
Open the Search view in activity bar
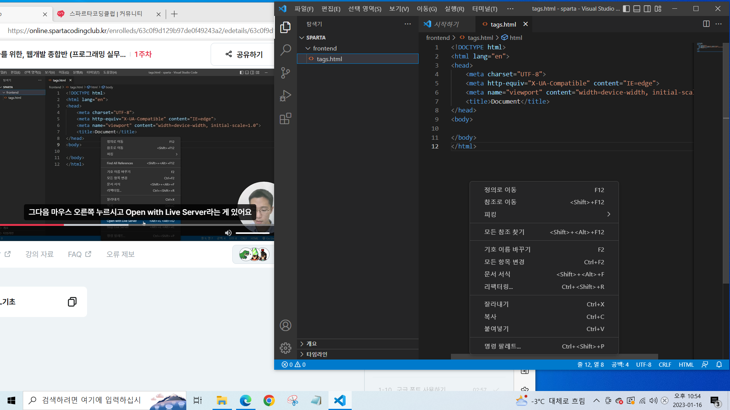pos(285,50)
